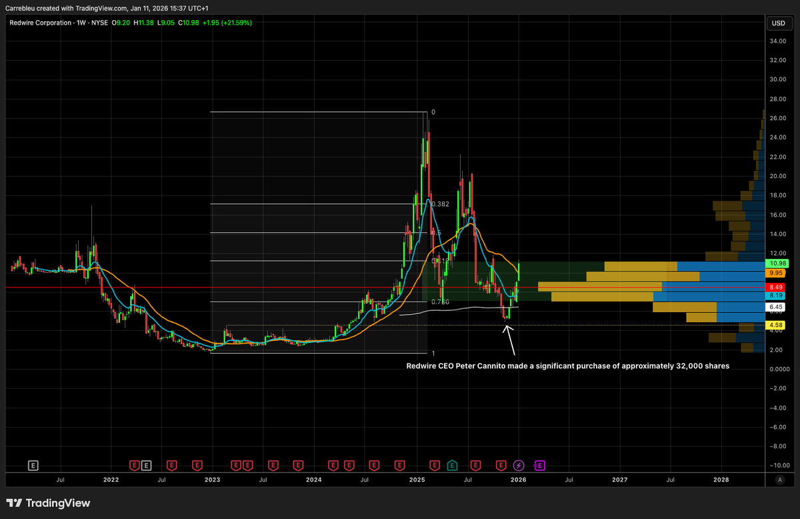Open the green earnings marker in 2025
Image resolution: width=800 pixels, height=519 pixels.
click(452, 464)
